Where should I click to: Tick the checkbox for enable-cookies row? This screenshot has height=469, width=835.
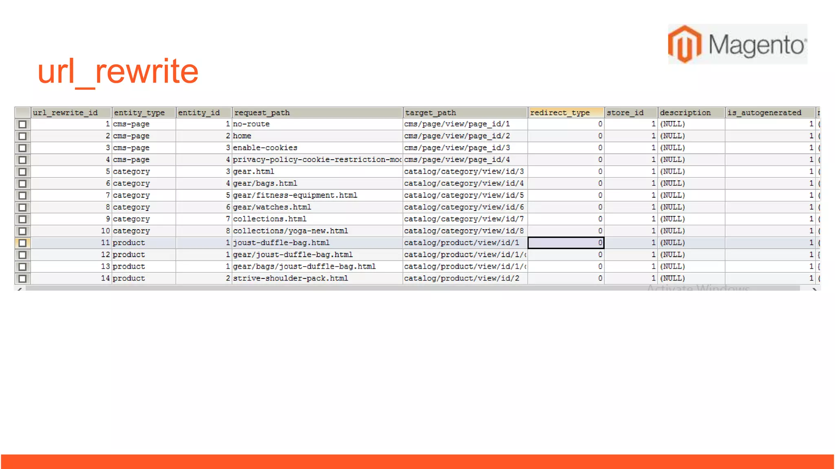click(x=22, y=148)
